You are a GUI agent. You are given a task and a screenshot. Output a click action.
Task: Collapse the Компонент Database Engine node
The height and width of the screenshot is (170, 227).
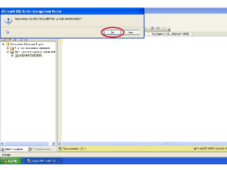(x=3, y=44)
